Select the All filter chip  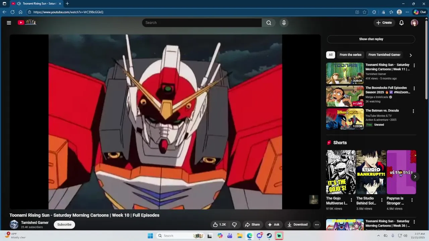330,55
